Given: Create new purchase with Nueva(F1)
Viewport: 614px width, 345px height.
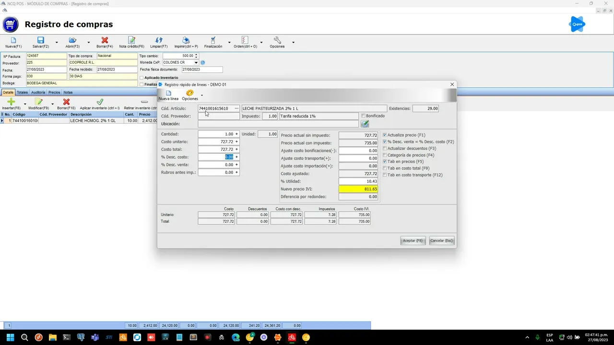Looking at the screenshot, I should click(x=13, y=43).
